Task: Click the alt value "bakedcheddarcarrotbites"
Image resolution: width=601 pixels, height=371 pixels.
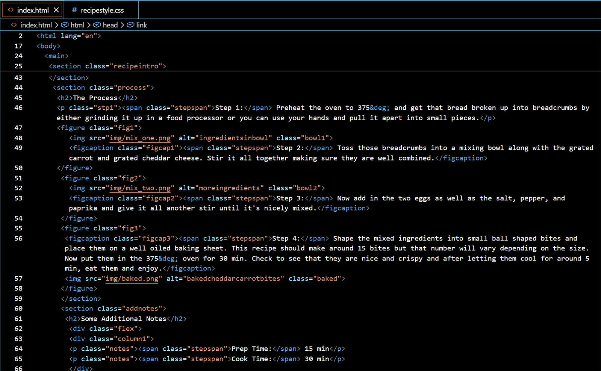Action: (x=233, y=279)
